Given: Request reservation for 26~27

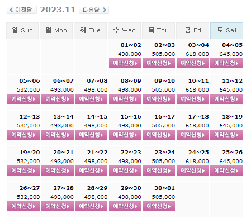Looking at the screenshot, I should 23,206.
